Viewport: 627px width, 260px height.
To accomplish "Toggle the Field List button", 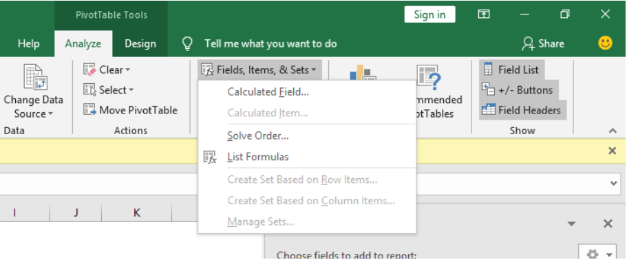I will pos(512,69).
